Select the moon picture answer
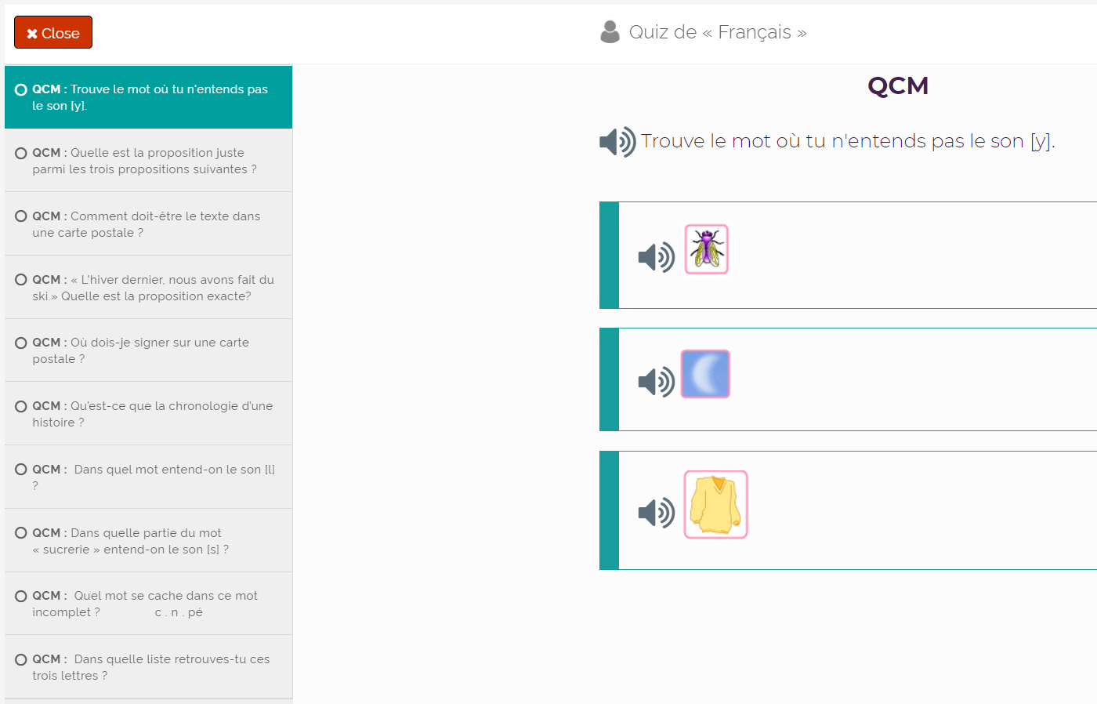 pos(705,374)
